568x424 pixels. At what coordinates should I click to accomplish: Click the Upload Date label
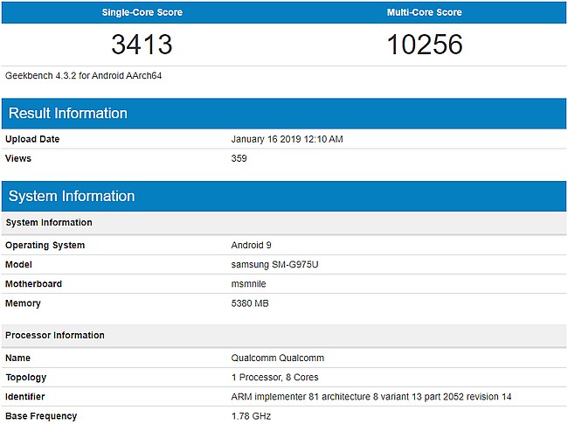(x=32, y=140)
